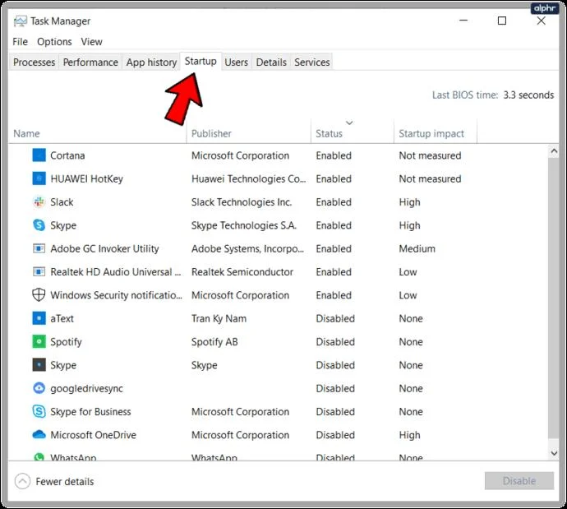Select the Cortana row name

point(67,155)
